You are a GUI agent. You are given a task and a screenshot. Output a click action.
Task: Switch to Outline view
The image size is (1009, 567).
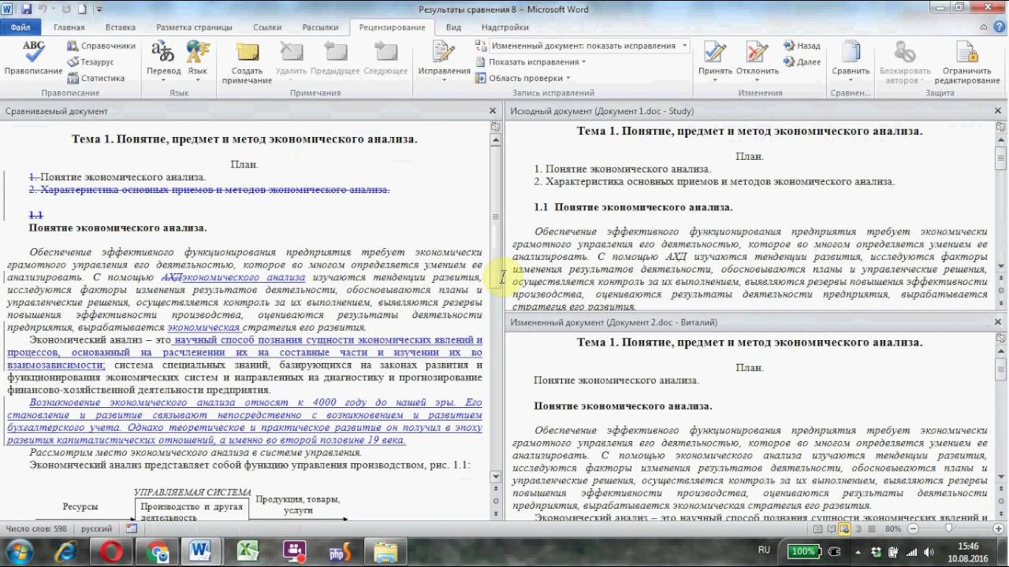858,529
